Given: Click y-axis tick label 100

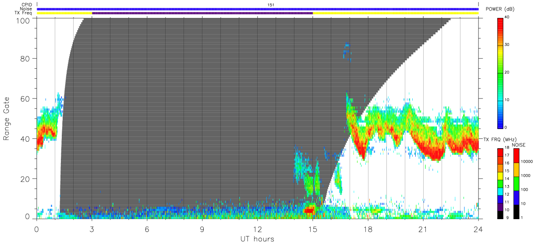Looking at the screenshot, I should coord(23,20).
